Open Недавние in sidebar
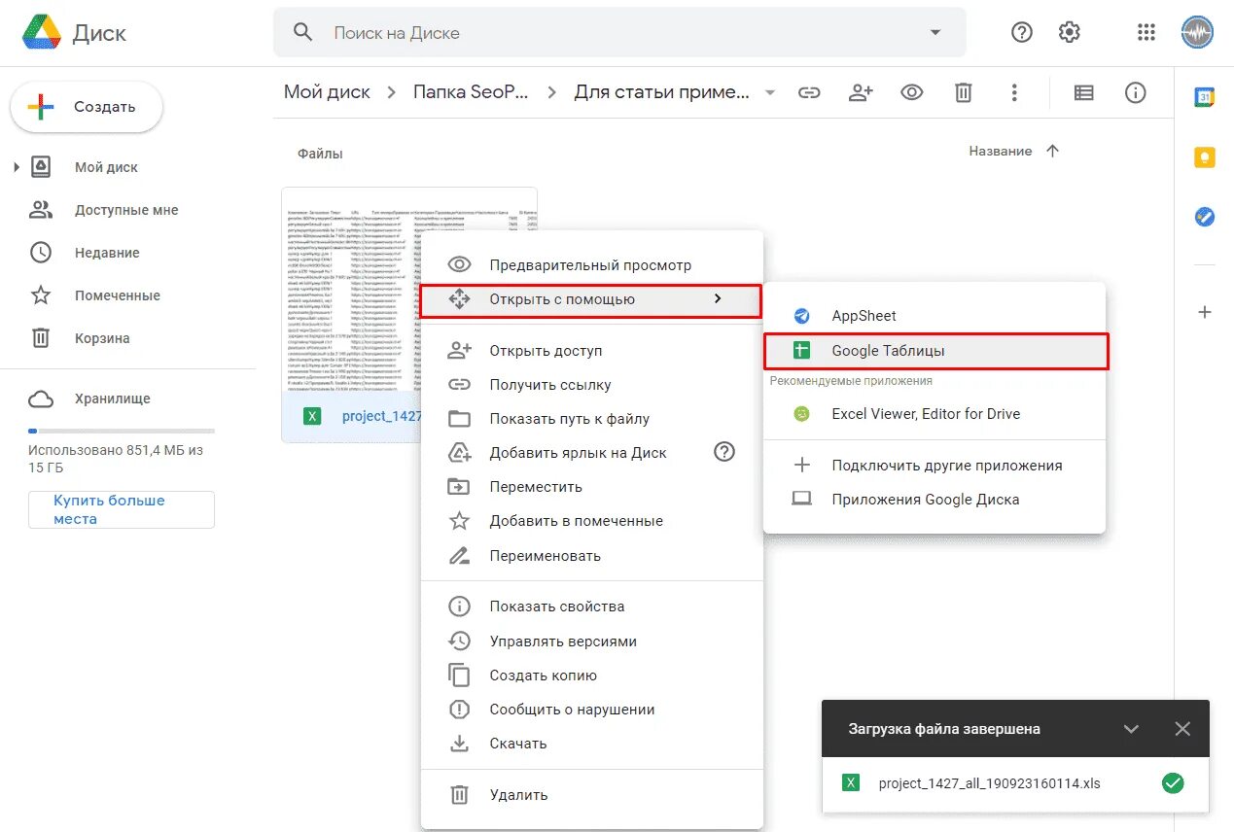This screenshot has height=832, width=1234. 107,253
